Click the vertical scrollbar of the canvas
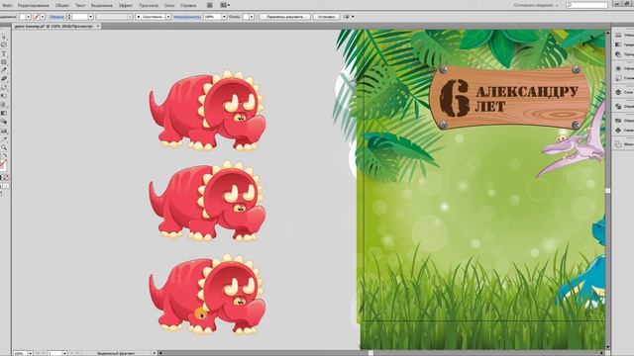Viewport: 634px width, 356px height. click(x=607, y=190)
